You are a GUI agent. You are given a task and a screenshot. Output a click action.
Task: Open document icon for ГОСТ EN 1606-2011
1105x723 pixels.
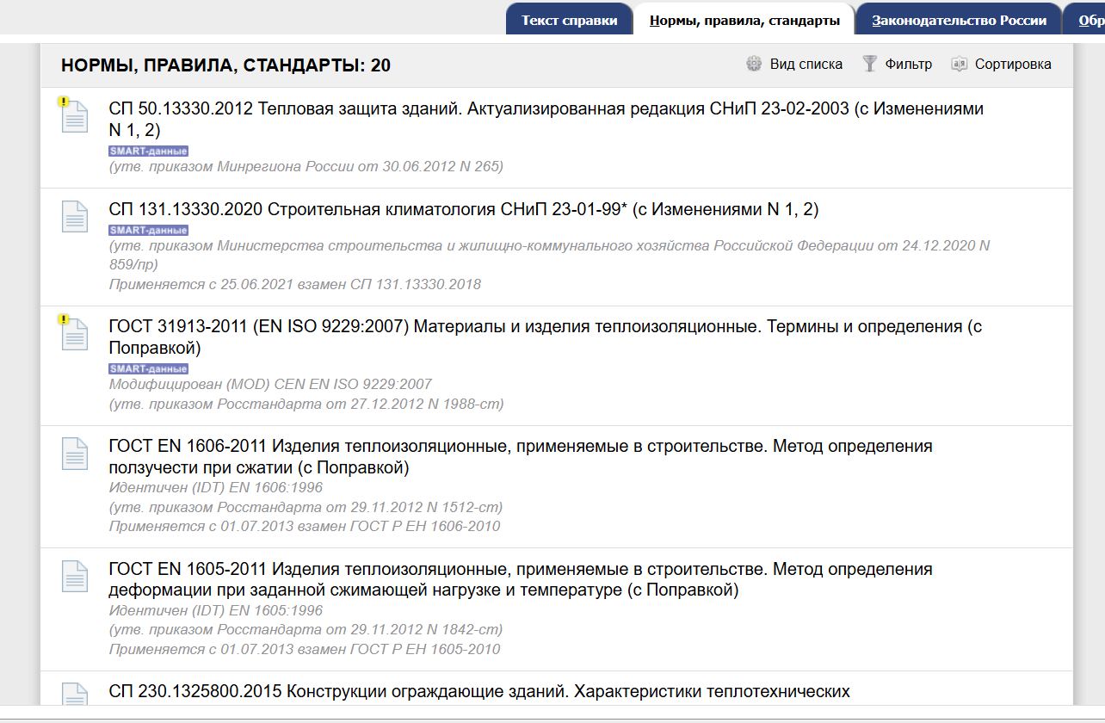pyautogui.click(x=75, y=453)
